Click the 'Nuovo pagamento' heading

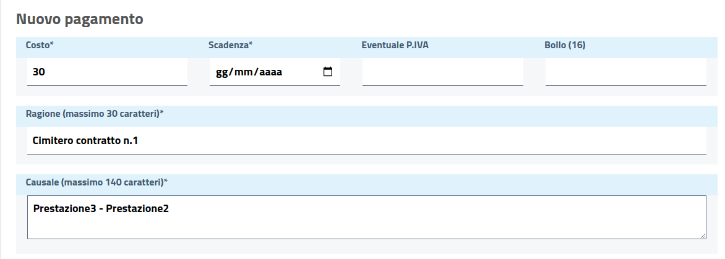pos(79,19)
